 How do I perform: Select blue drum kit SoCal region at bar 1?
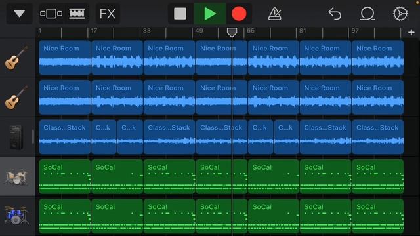point(64,216)
